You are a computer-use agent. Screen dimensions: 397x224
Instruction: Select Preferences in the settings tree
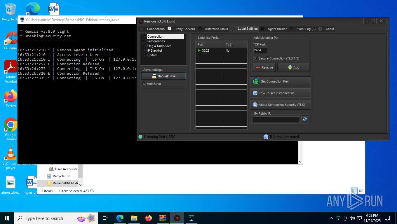click(x=156, y=41)
